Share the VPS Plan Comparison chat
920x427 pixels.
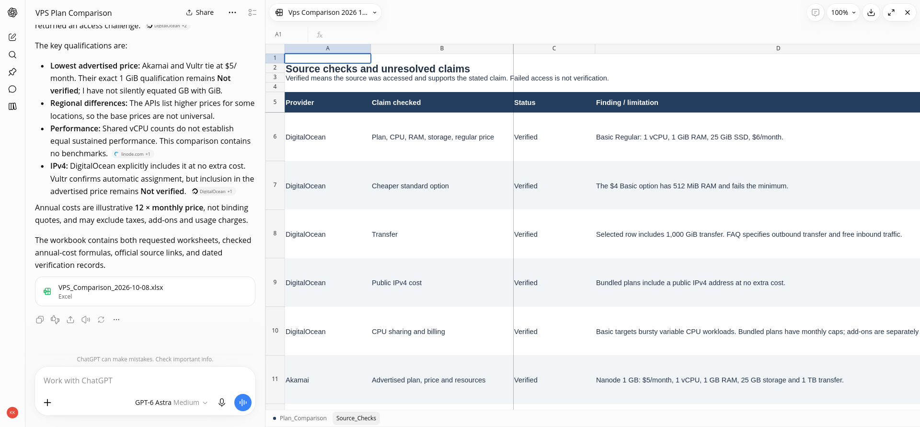pyautogui.click(x=200, y=12)
